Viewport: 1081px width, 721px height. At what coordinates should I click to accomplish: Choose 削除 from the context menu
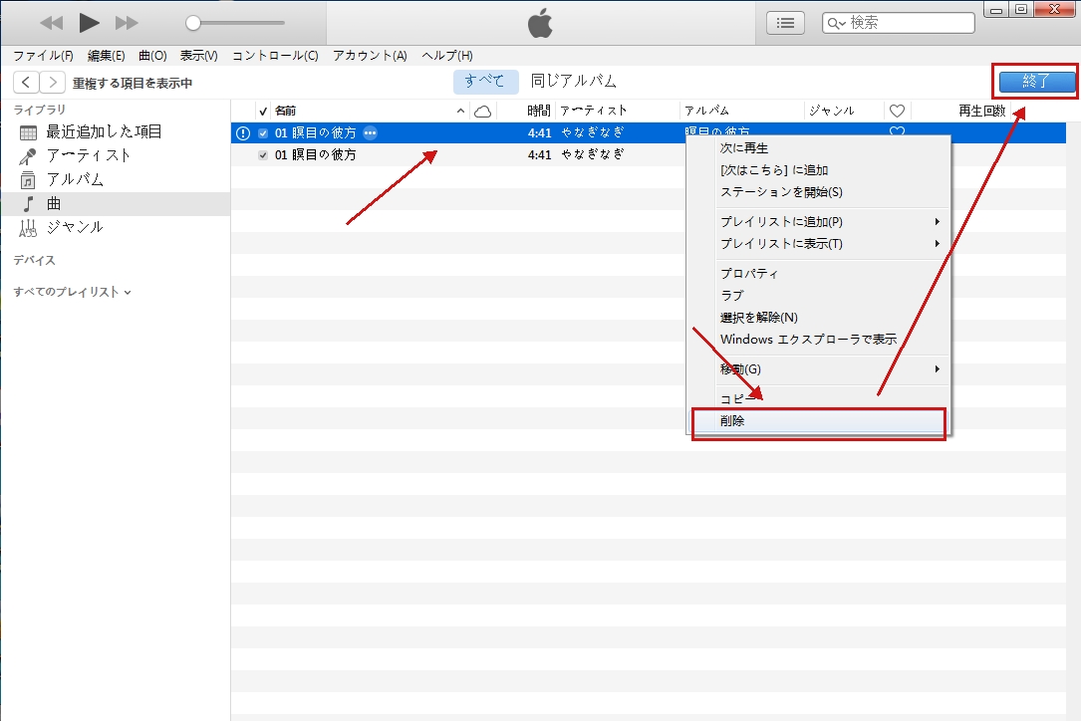tap(819, 421)
